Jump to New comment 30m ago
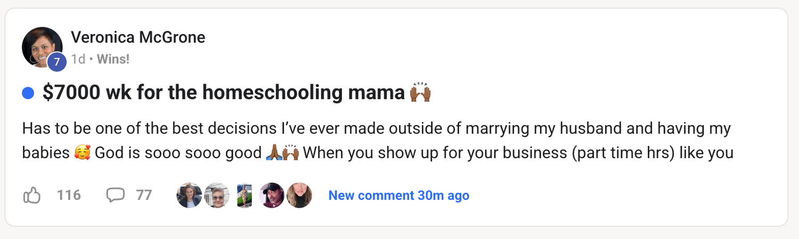The height and width of the screenshot is (239, 799). 398,195
